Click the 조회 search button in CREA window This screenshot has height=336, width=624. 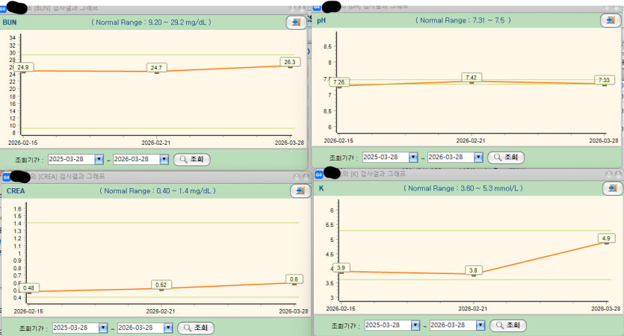196,328
